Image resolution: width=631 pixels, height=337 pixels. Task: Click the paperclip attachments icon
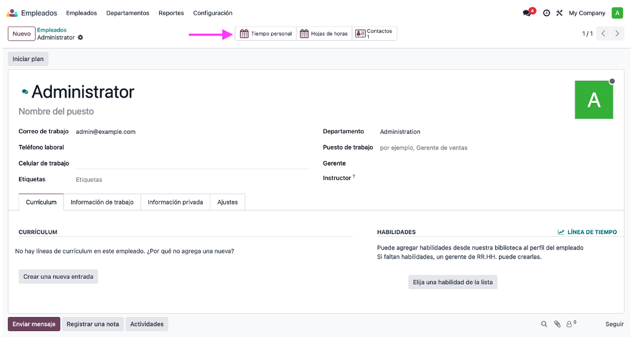pos(557,324)
